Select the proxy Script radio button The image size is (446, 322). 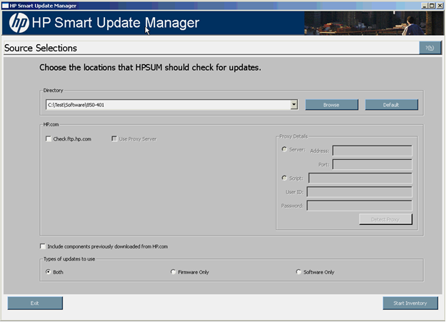click(x=285, y=178)
